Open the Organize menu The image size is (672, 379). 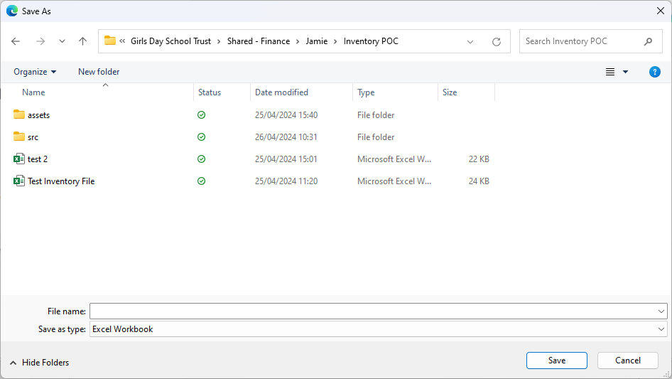point(35,72)
